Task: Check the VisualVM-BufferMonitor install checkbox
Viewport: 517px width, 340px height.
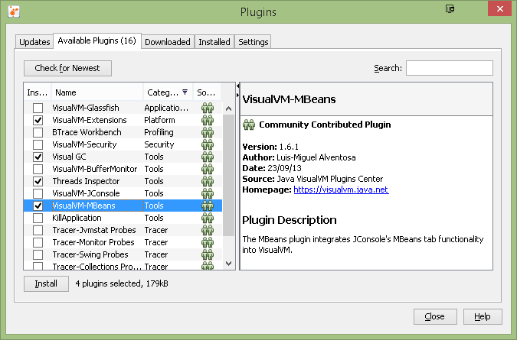Action: pyautogui.click(x=38, y=169)
